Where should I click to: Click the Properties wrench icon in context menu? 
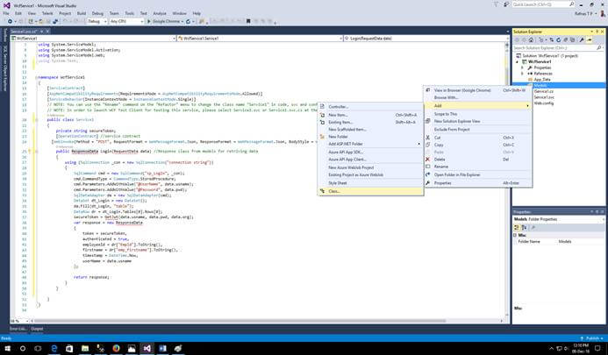pyautogui.click(x=427, y=183)
